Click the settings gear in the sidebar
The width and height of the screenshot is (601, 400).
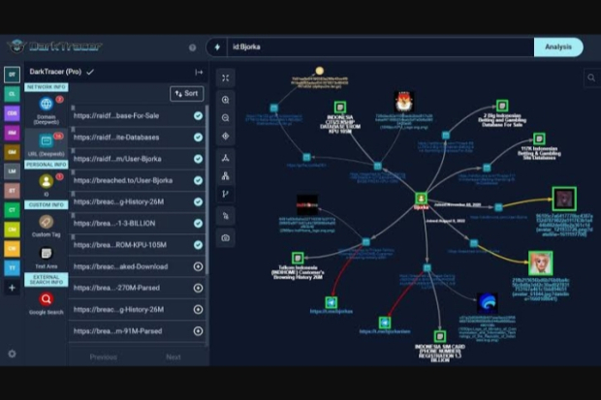[12, 354]
